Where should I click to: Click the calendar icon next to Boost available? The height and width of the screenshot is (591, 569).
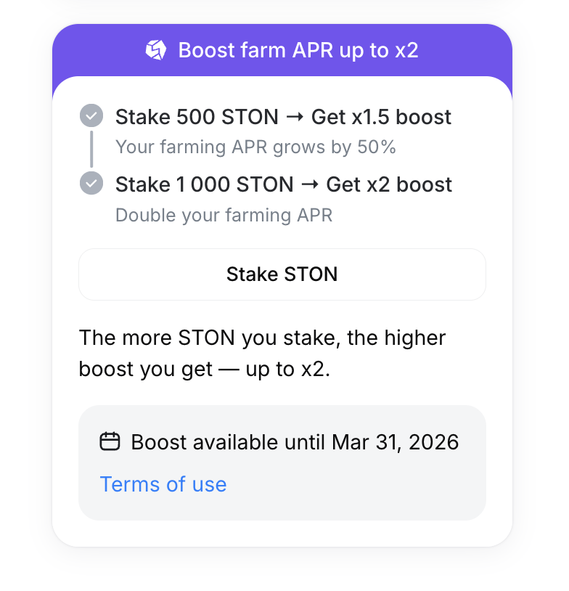click(110, 441)
